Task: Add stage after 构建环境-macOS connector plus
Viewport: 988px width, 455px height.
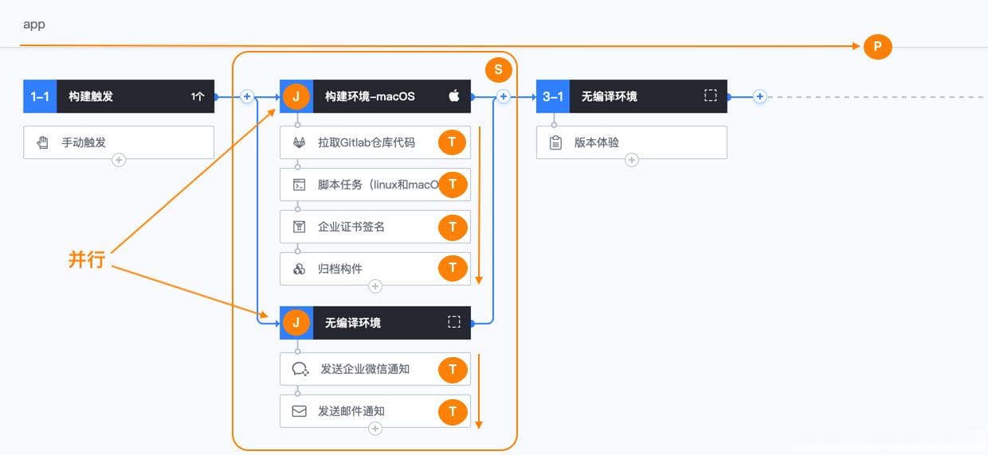Action: pos(504,96)
